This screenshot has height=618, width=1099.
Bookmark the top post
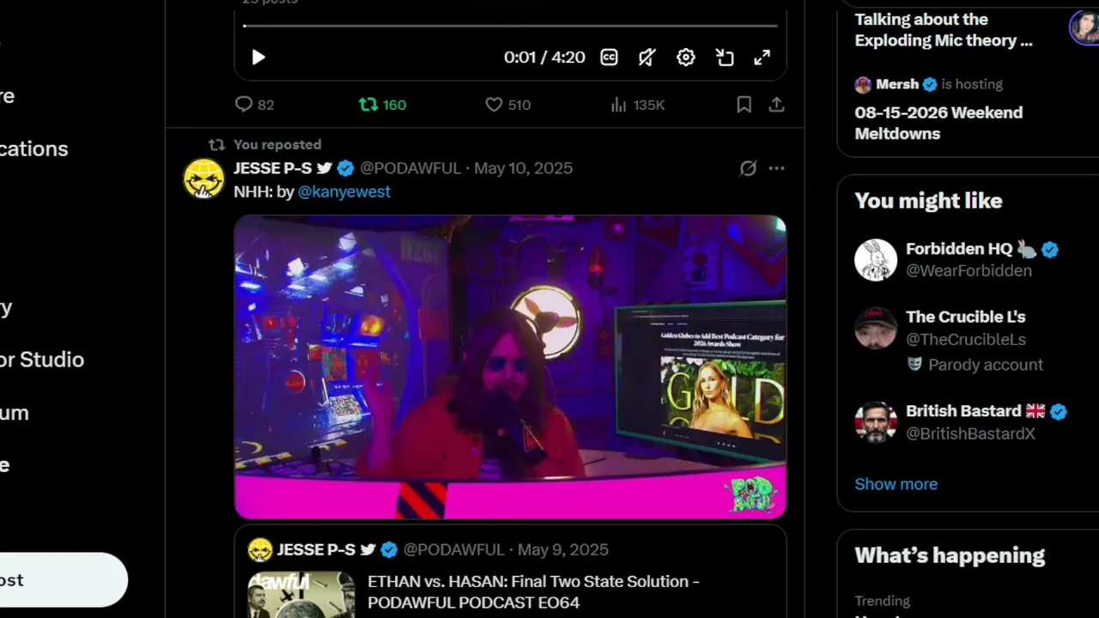pyautogui.click(x=744, y=105)
